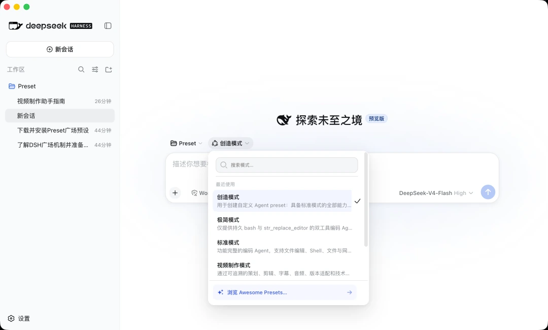Open workspace search magnifier icon
The height and width of the screenshot is (330, 548).
pos(81,70)
